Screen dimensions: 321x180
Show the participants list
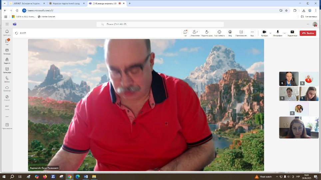coord(195,33)
